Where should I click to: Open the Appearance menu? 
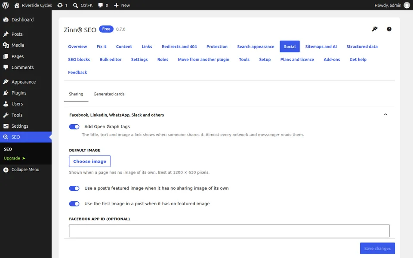click(26, 82)
